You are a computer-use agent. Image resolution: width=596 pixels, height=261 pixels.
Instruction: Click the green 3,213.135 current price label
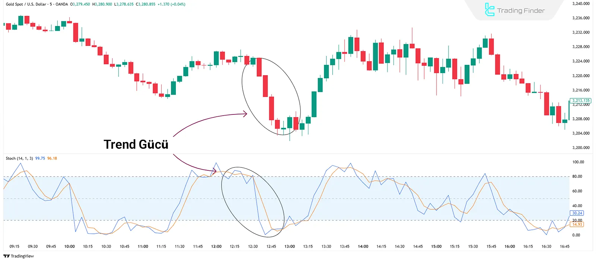pos(581,101)
